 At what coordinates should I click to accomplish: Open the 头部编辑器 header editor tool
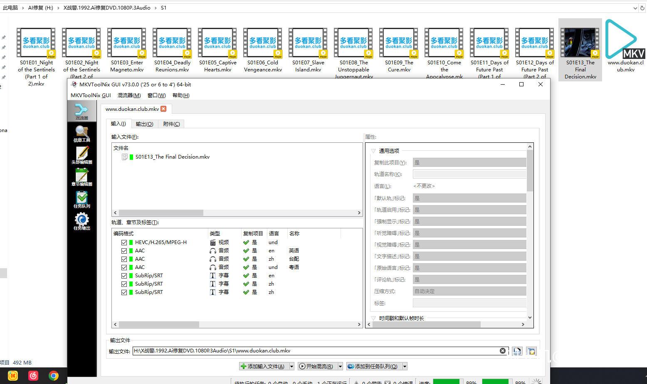click(x=81, y=156)
